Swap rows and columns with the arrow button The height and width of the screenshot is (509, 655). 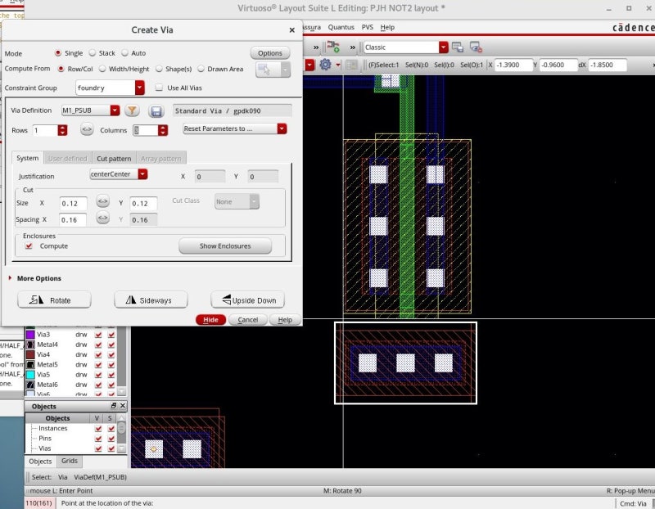[87, 130]
